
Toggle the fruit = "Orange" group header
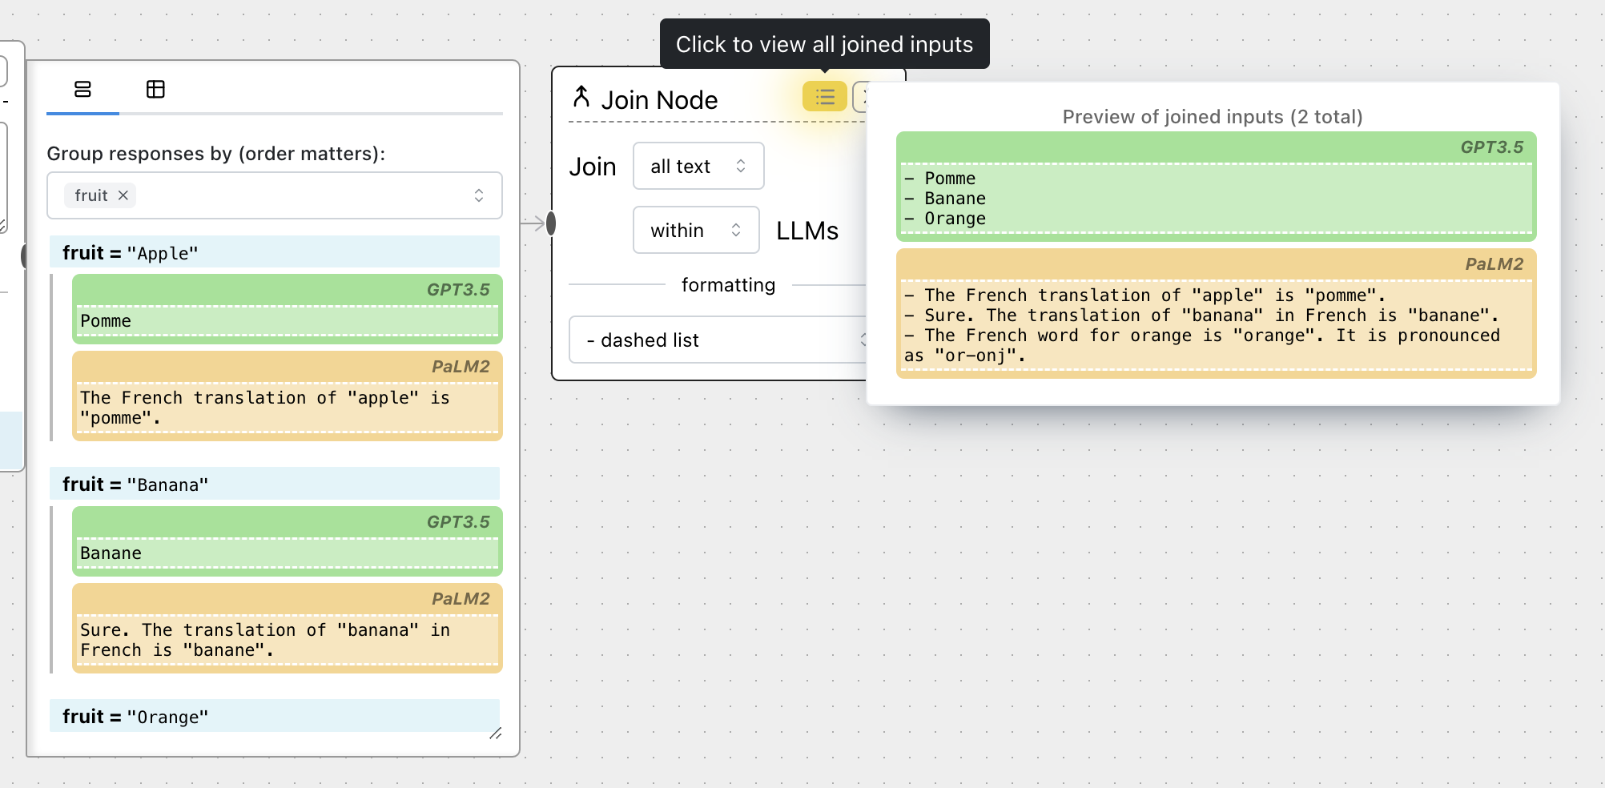274,716
